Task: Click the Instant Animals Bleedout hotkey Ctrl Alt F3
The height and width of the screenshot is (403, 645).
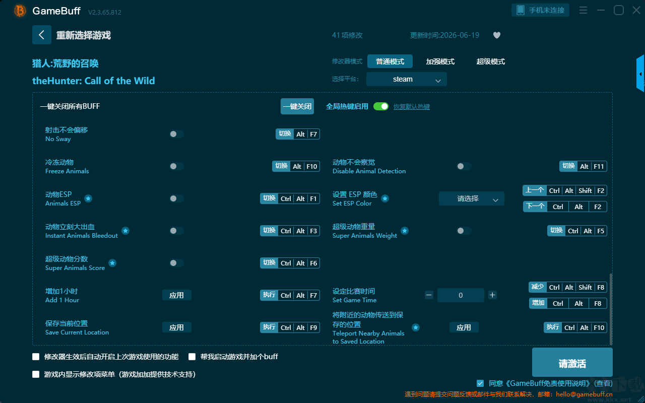Action: click(x=290, y=231)
